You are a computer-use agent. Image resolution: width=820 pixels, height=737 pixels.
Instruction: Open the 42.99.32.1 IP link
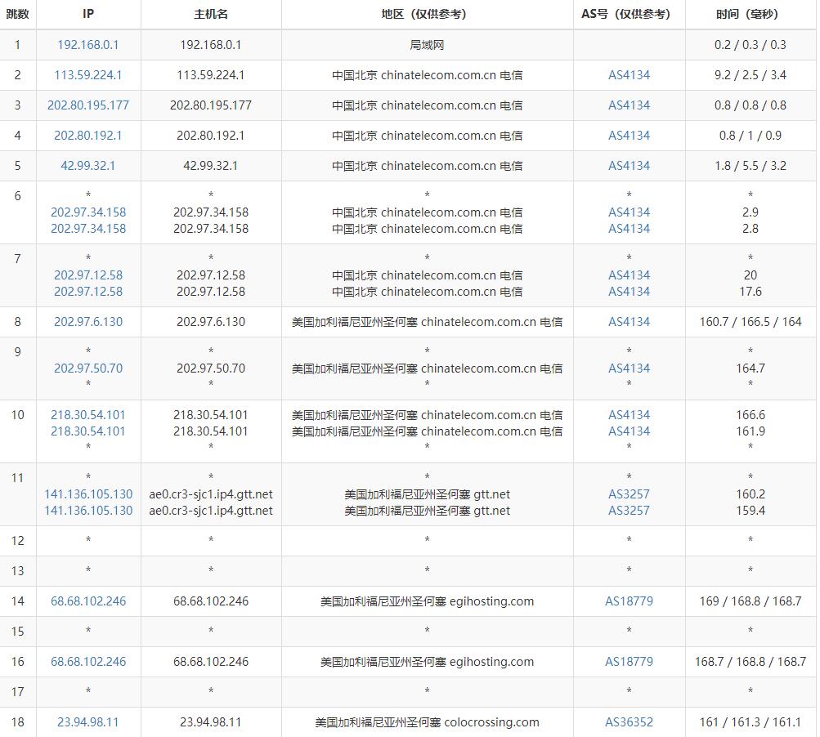[x=87, y=166]
